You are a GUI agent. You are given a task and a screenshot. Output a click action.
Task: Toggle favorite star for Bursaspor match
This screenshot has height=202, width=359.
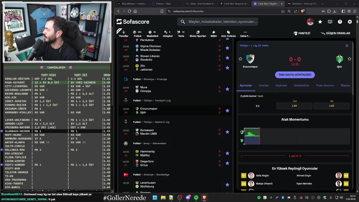(x=227, y=132)
